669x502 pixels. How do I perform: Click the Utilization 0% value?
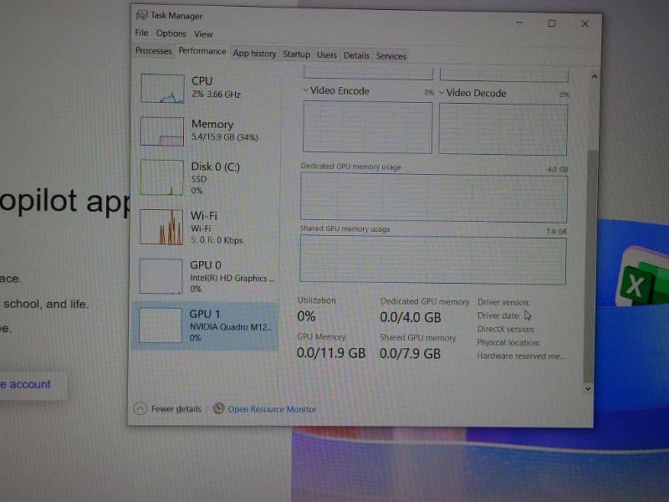[306, 316]
